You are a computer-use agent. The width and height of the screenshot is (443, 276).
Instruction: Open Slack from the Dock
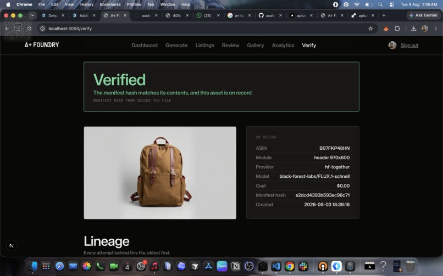(x=303, y=266)
